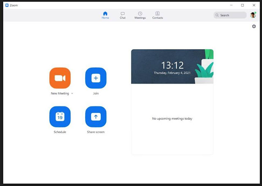Open the Meetings tab
The image size is (262, 186).
tap(140, 15)
